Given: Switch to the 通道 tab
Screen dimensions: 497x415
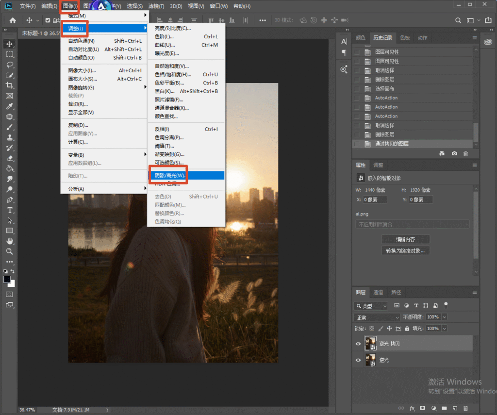Looking at the screenshot, I should point(378,292).
